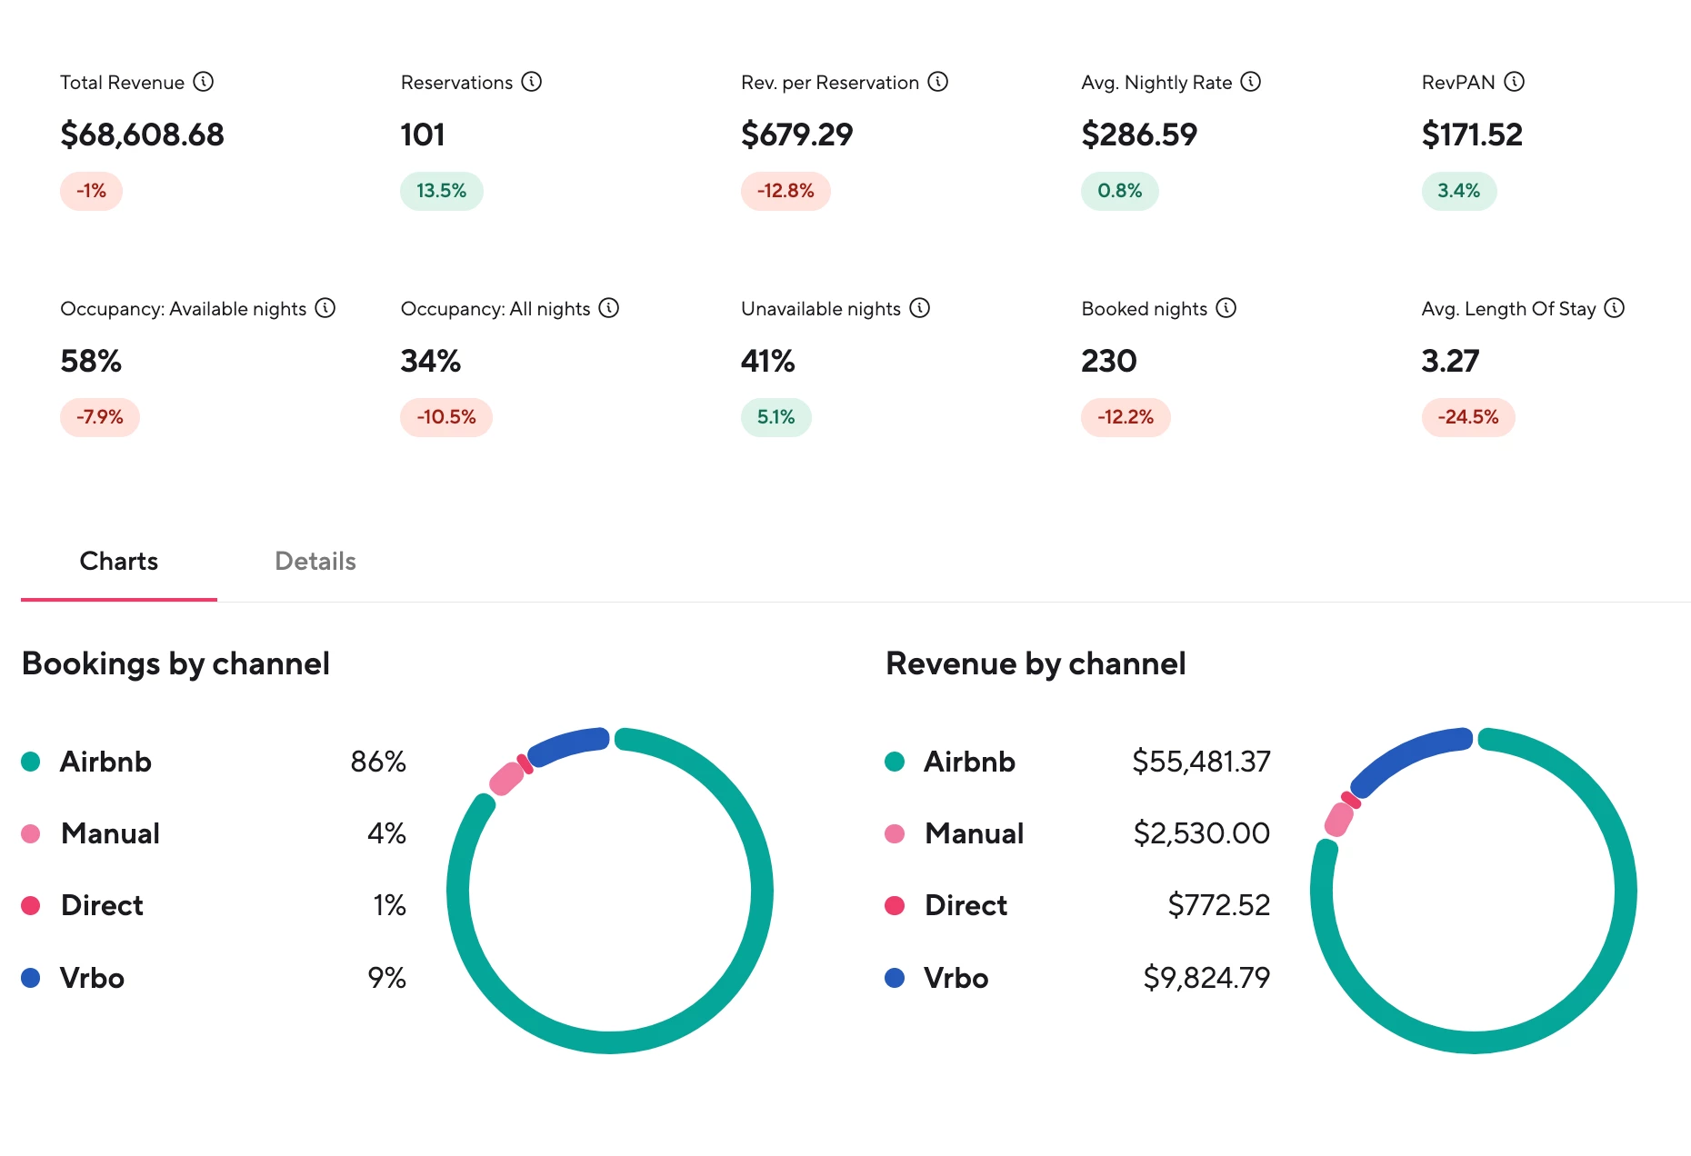The image size is (1691, 1156).
Task: Show Unavailable nights info icon
Action: pyautogui.click(x=920, y=308)
